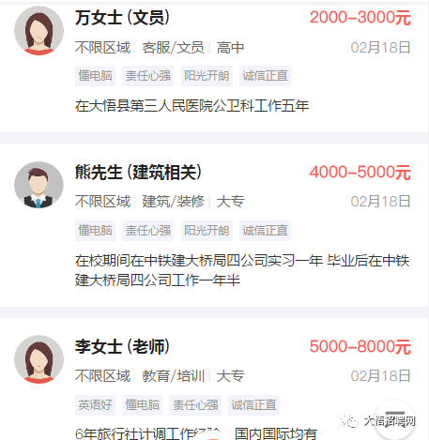Click 客服/文员 category on 万女士's card

(x=173, y=48)
